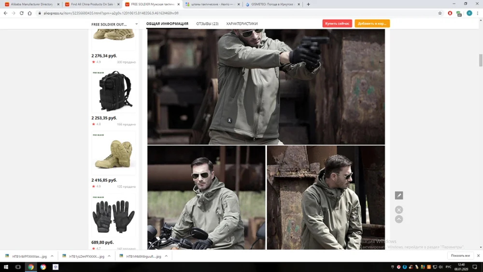Switch to the Avito tab
The image size is (483, 272).
213,4
